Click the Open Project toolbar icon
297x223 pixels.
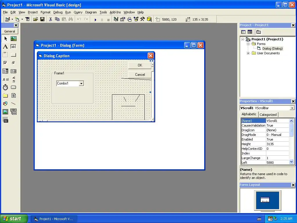(35, 19)
